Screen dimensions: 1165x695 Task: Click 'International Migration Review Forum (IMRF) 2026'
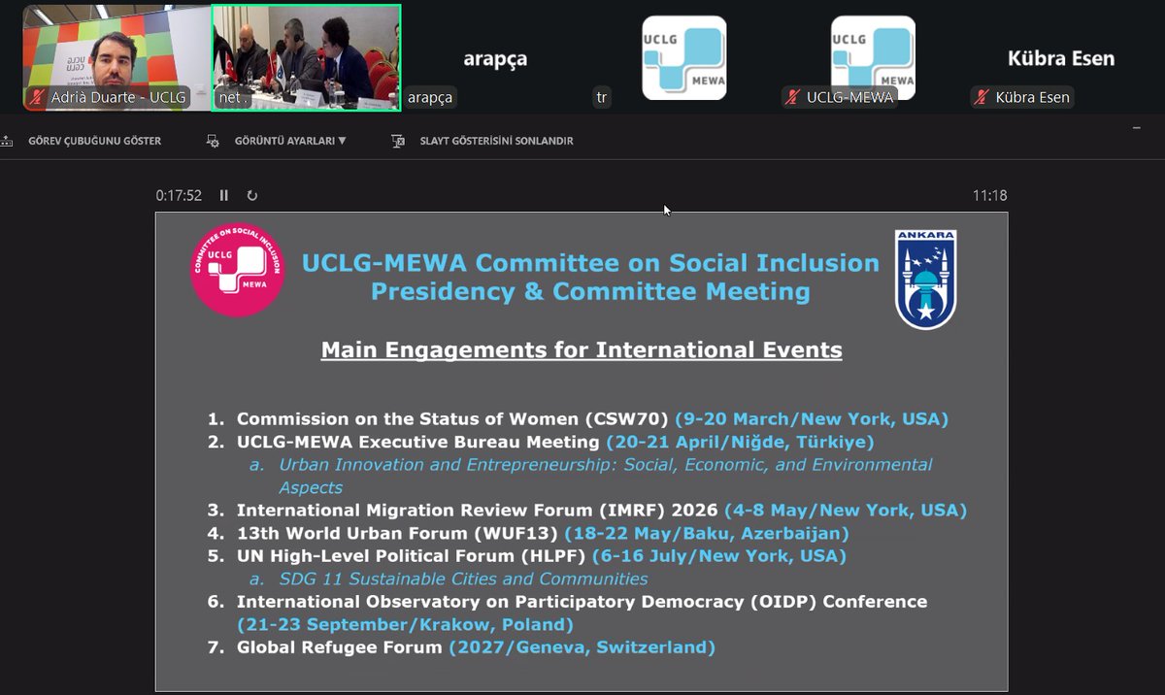click(x=478, y=510)
